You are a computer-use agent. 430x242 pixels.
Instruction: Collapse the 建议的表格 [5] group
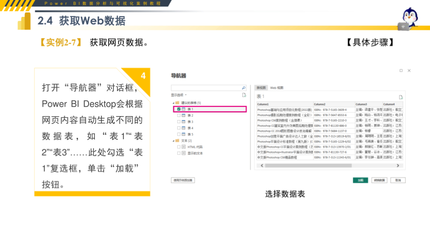pos(173,103)
